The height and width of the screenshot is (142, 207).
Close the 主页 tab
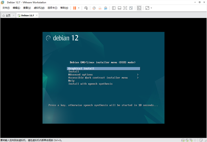[14, 15]
